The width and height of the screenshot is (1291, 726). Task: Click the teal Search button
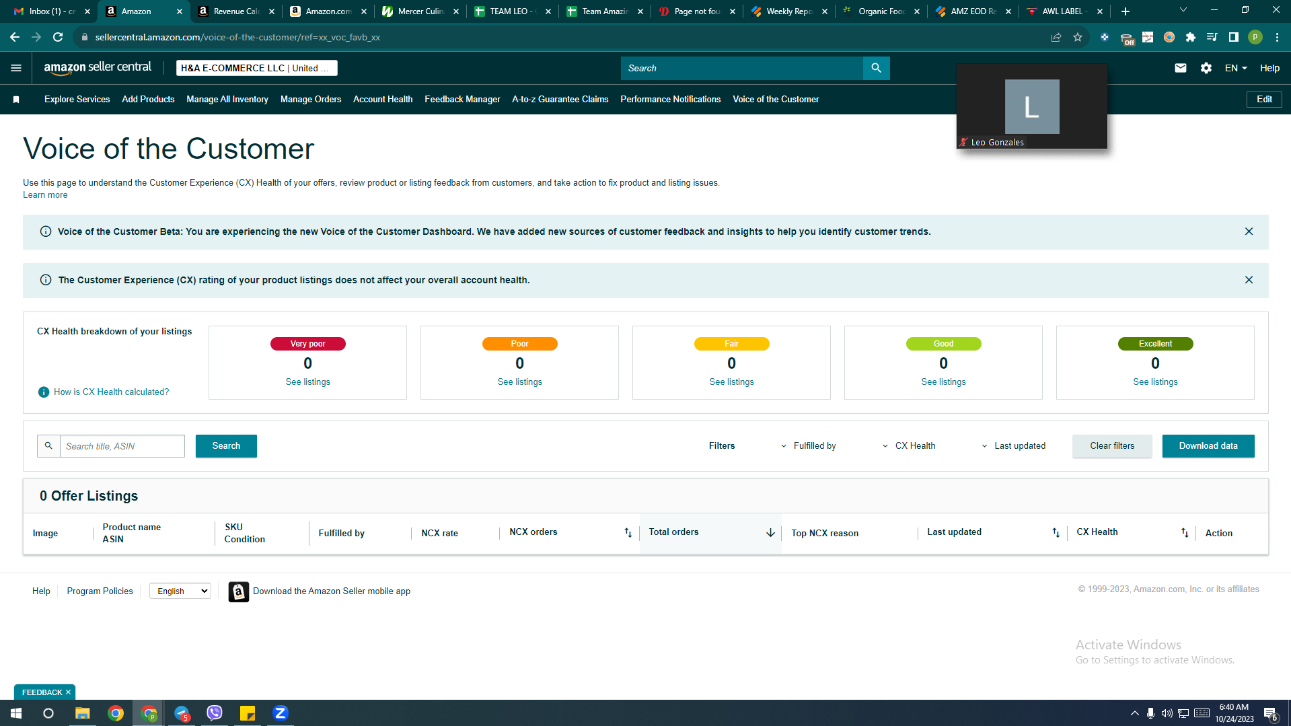pyautogui.click(x=226, y=446)
